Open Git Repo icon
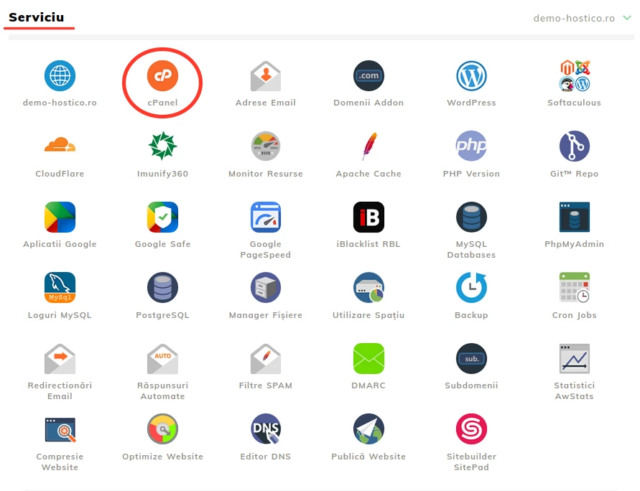640x491 pixels. click(x=574, y=146)
